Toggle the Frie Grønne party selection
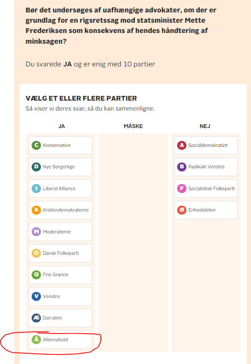Screen dimensions: 251x364 tap(60, 274)
